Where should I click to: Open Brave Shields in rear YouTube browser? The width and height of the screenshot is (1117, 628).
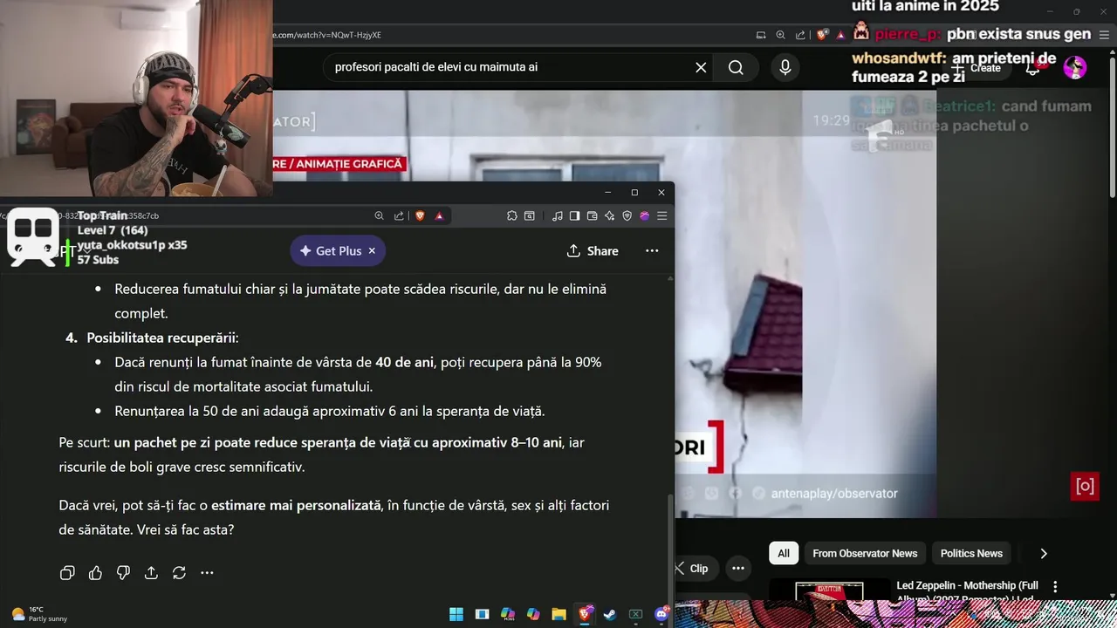tap(822, 35)
